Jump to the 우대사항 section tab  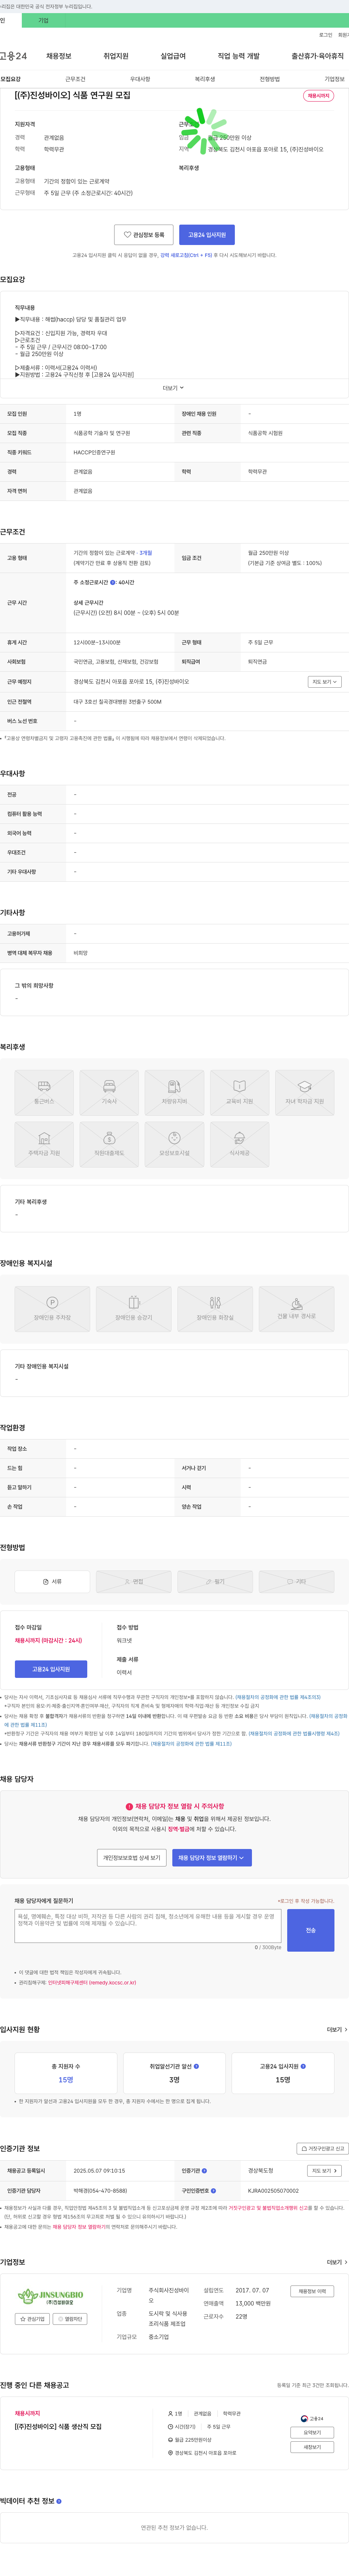click(140, 79)
